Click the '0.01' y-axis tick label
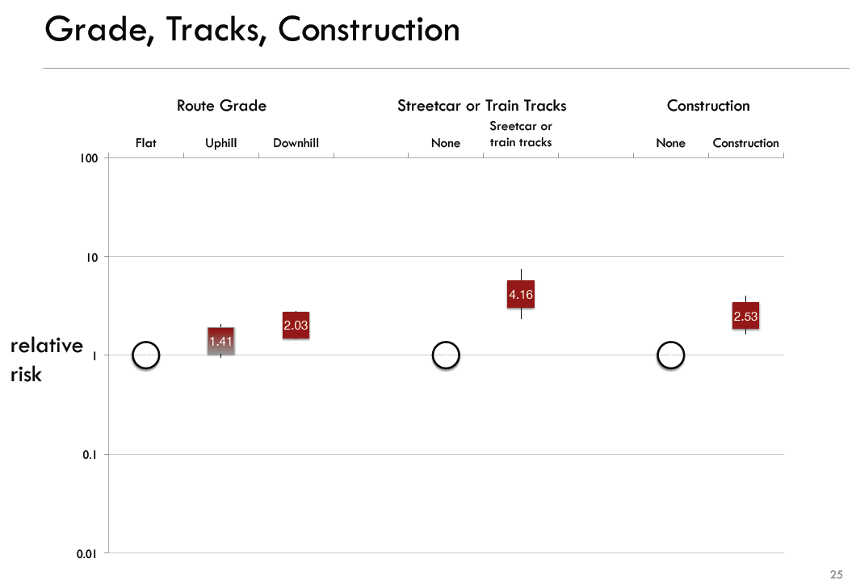Viewport: 856px width, 584px height. pyautogui.click(x=86, y=553)
